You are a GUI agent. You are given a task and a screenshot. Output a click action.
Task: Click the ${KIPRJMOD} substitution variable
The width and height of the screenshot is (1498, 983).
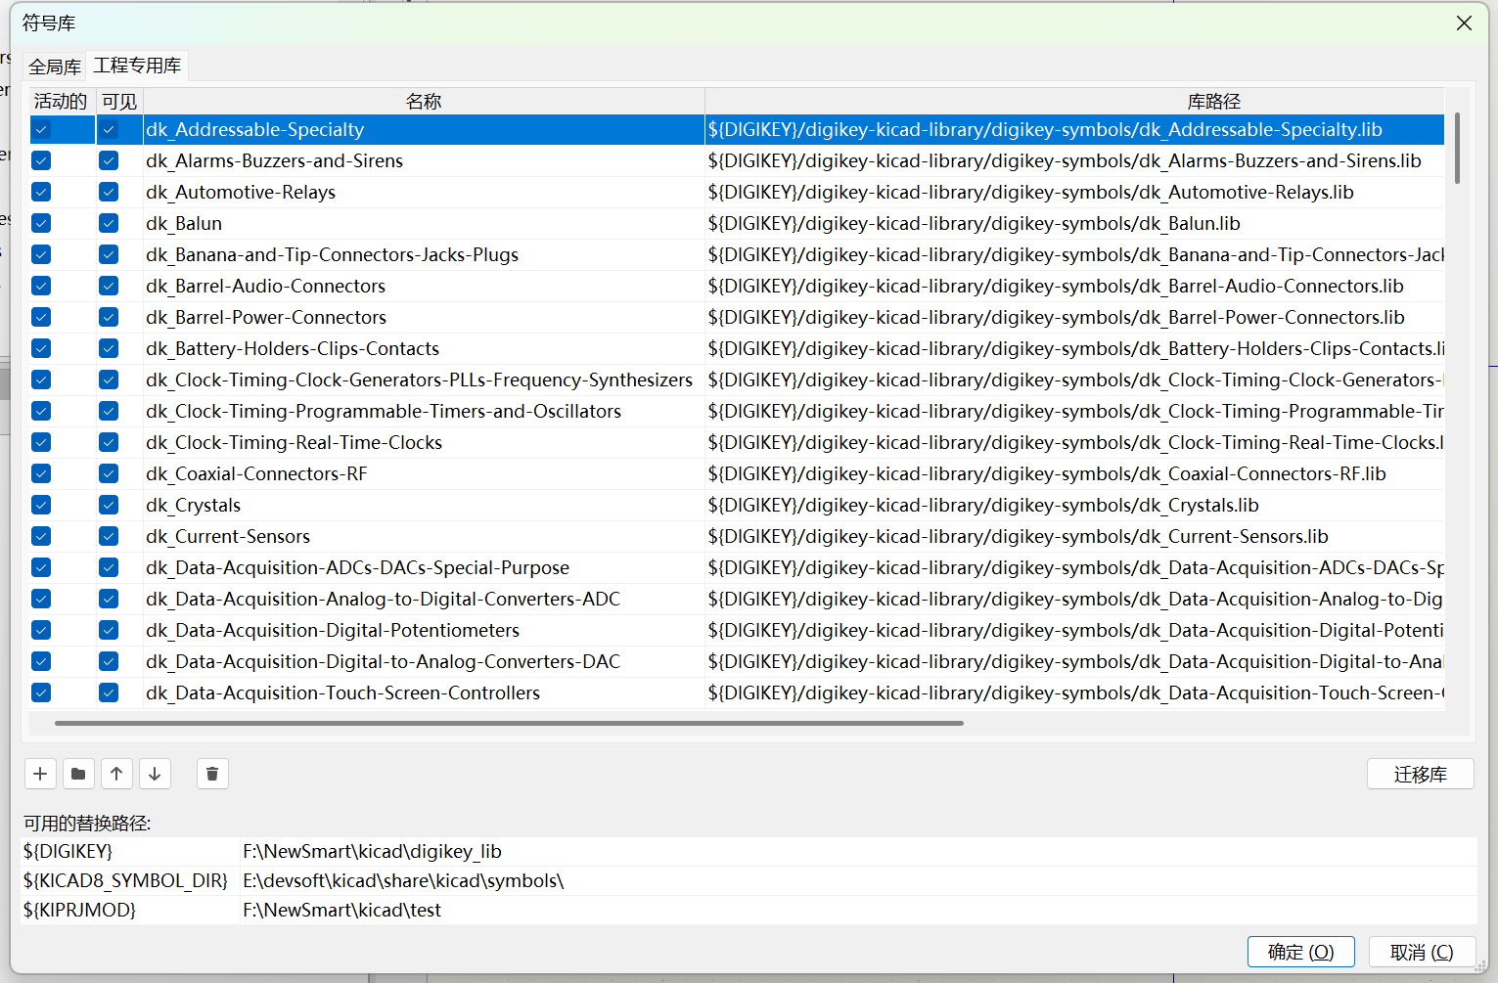[80, 910]
